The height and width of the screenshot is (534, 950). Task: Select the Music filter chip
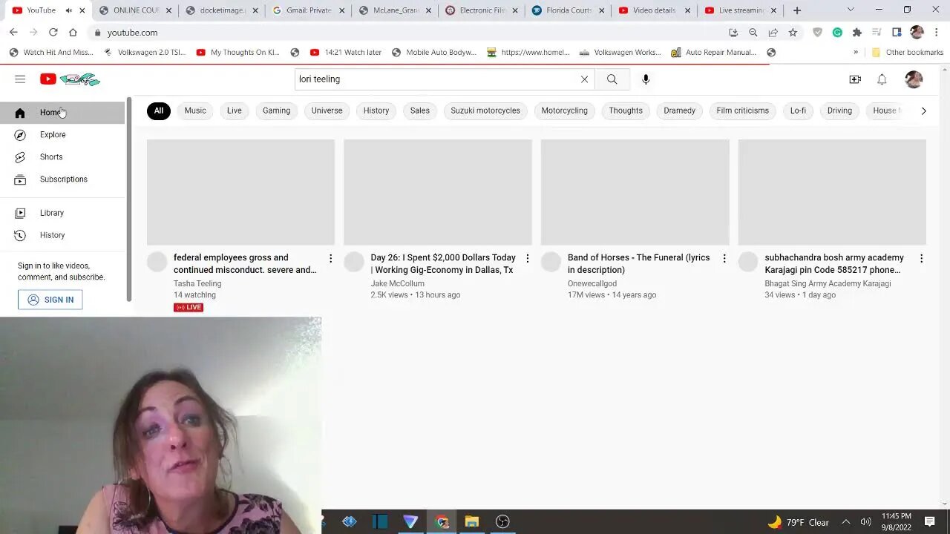195,111
